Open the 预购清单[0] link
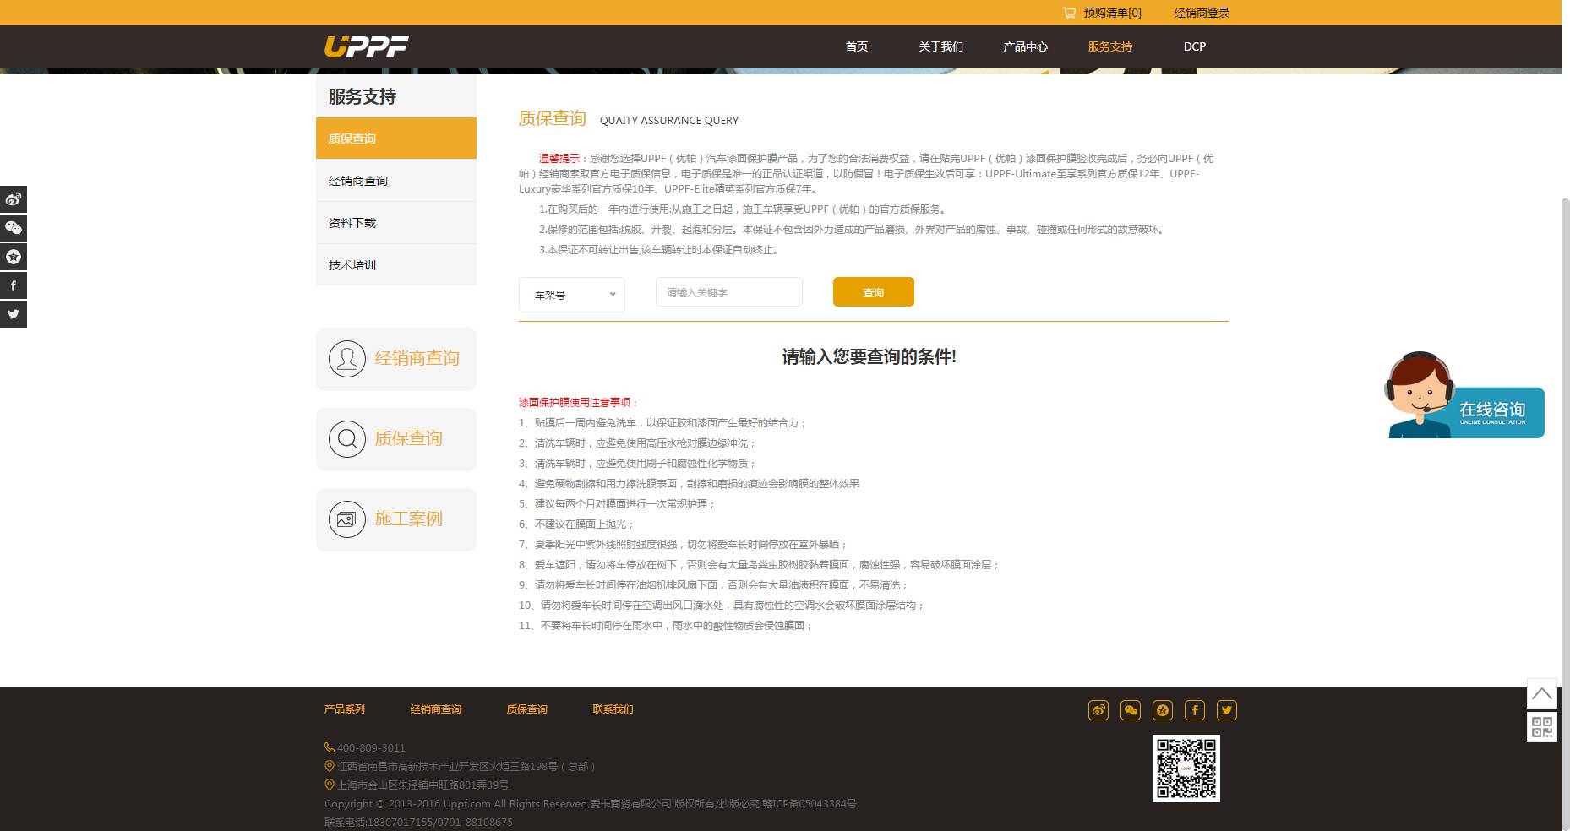1570x831 pixels. (x=1113, y=13)
